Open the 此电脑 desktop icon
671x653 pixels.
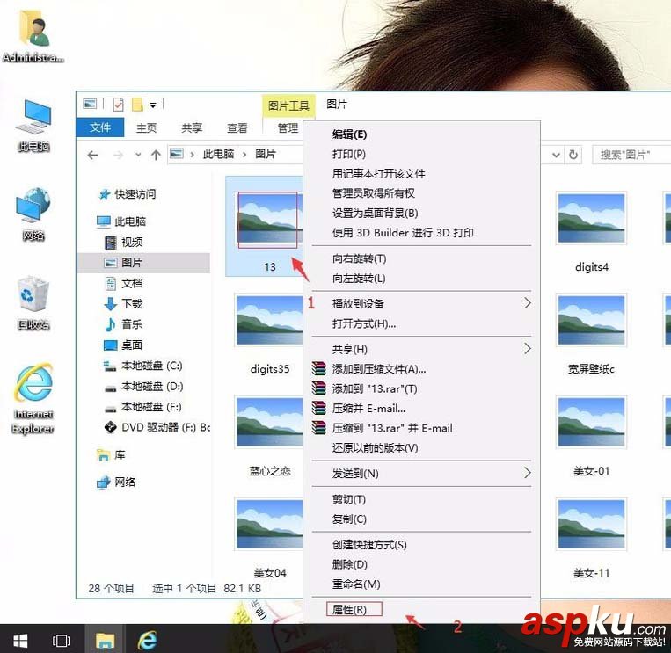pos(33,126)
